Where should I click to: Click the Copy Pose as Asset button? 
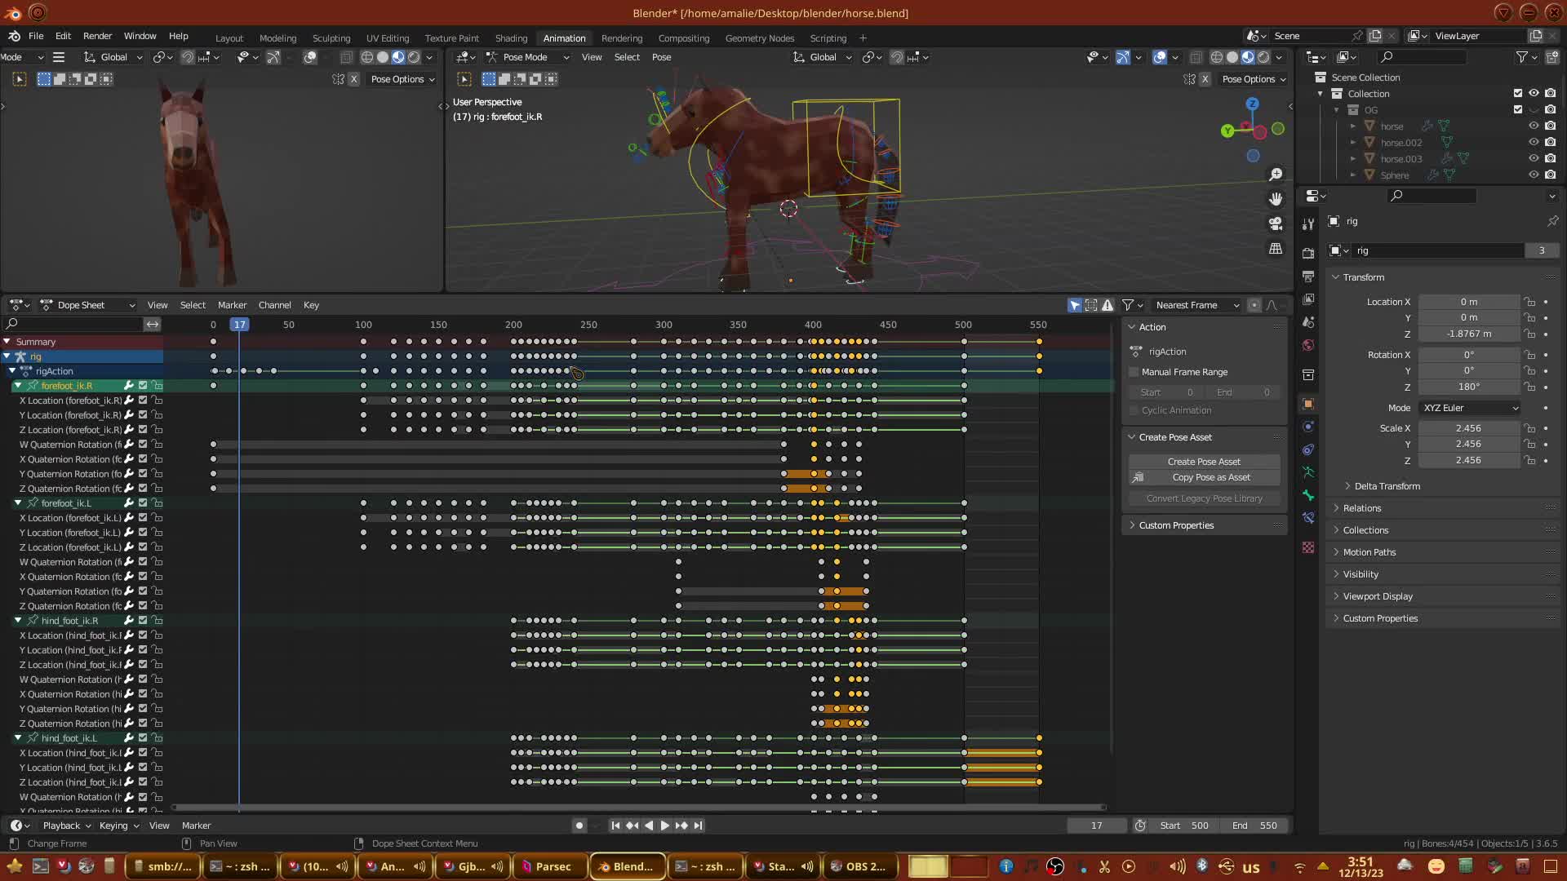coord(1210,477)
